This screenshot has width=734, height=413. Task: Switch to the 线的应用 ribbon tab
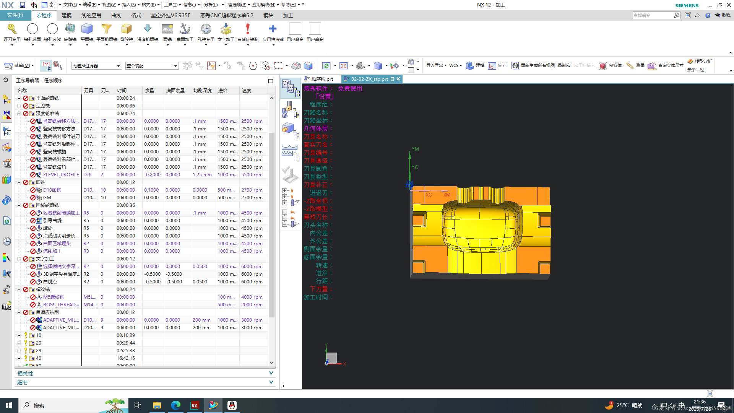(x=91, y=15)
